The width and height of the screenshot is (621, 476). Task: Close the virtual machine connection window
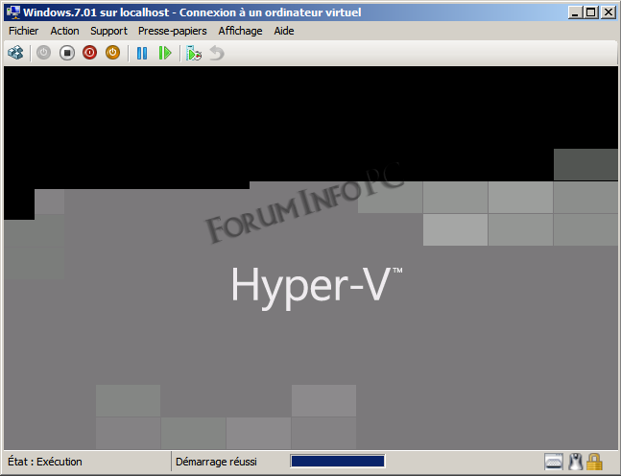608,12
